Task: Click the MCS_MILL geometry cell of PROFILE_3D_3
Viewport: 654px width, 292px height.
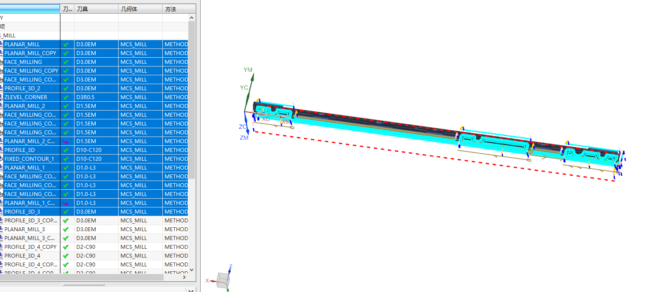Action: pos(140,212)
